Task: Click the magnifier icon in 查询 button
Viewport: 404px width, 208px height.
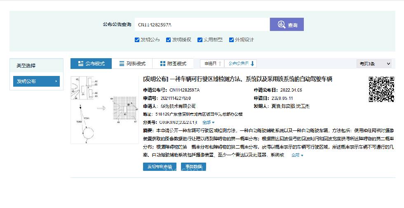Action: tap(282, 25)
